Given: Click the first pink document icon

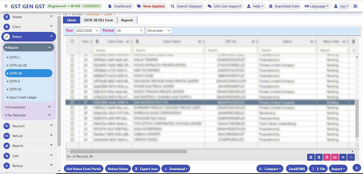Looking at the screenshot, I should click(x=327, y=157).
